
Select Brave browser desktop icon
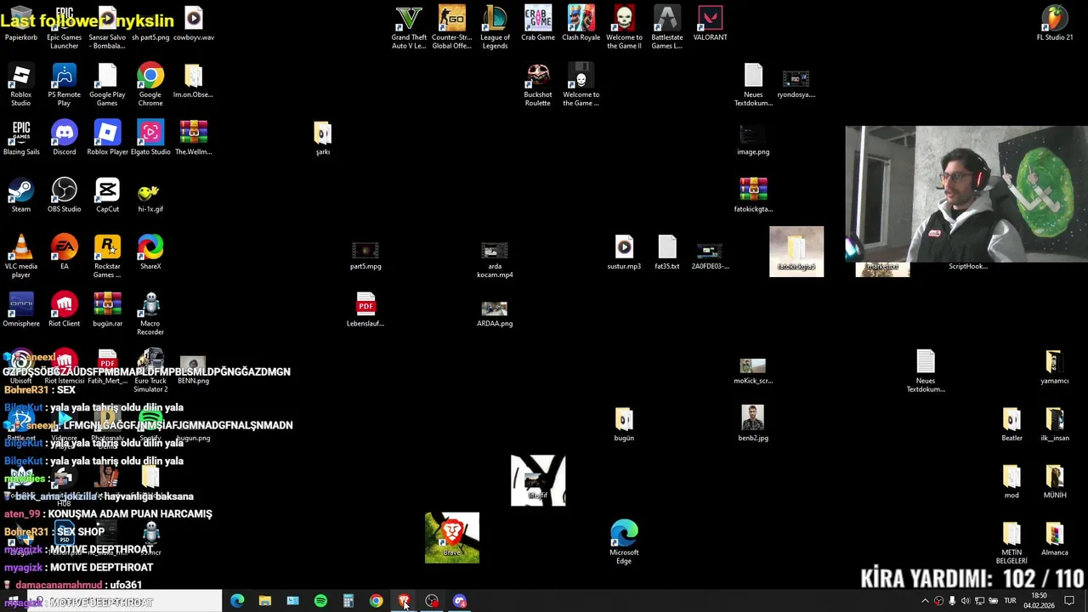click(x=451, y=537)
